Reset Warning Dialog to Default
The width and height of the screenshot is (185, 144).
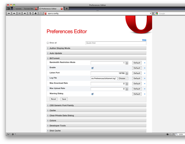pyautogui.click(x=137, y=94)
